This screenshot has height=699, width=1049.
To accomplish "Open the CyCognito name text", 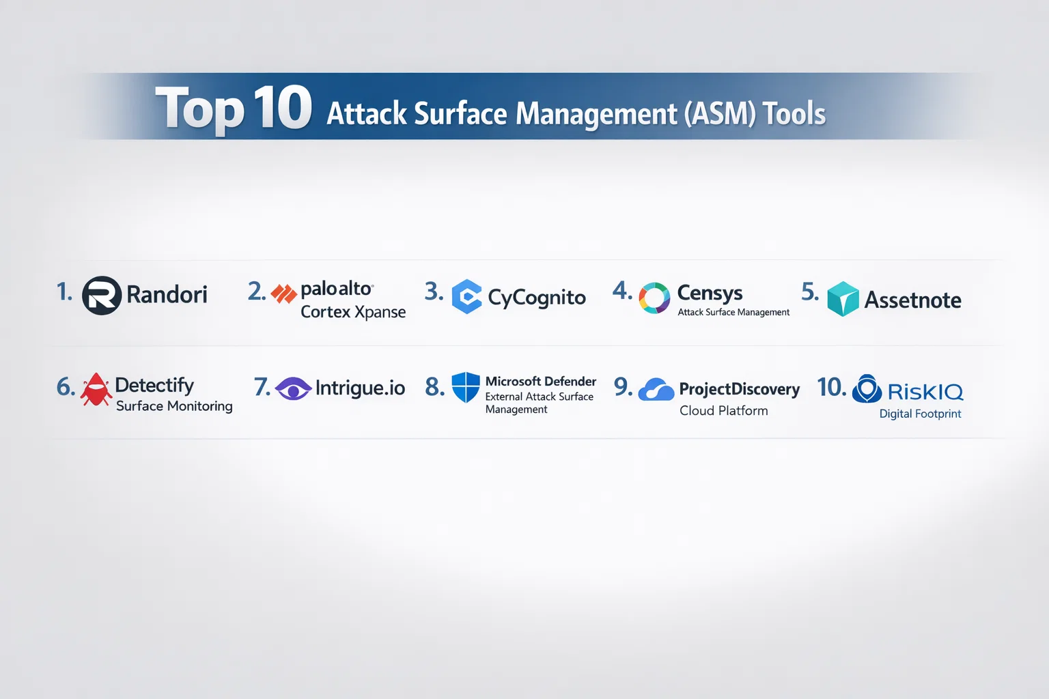I will [x=537, y=298].
